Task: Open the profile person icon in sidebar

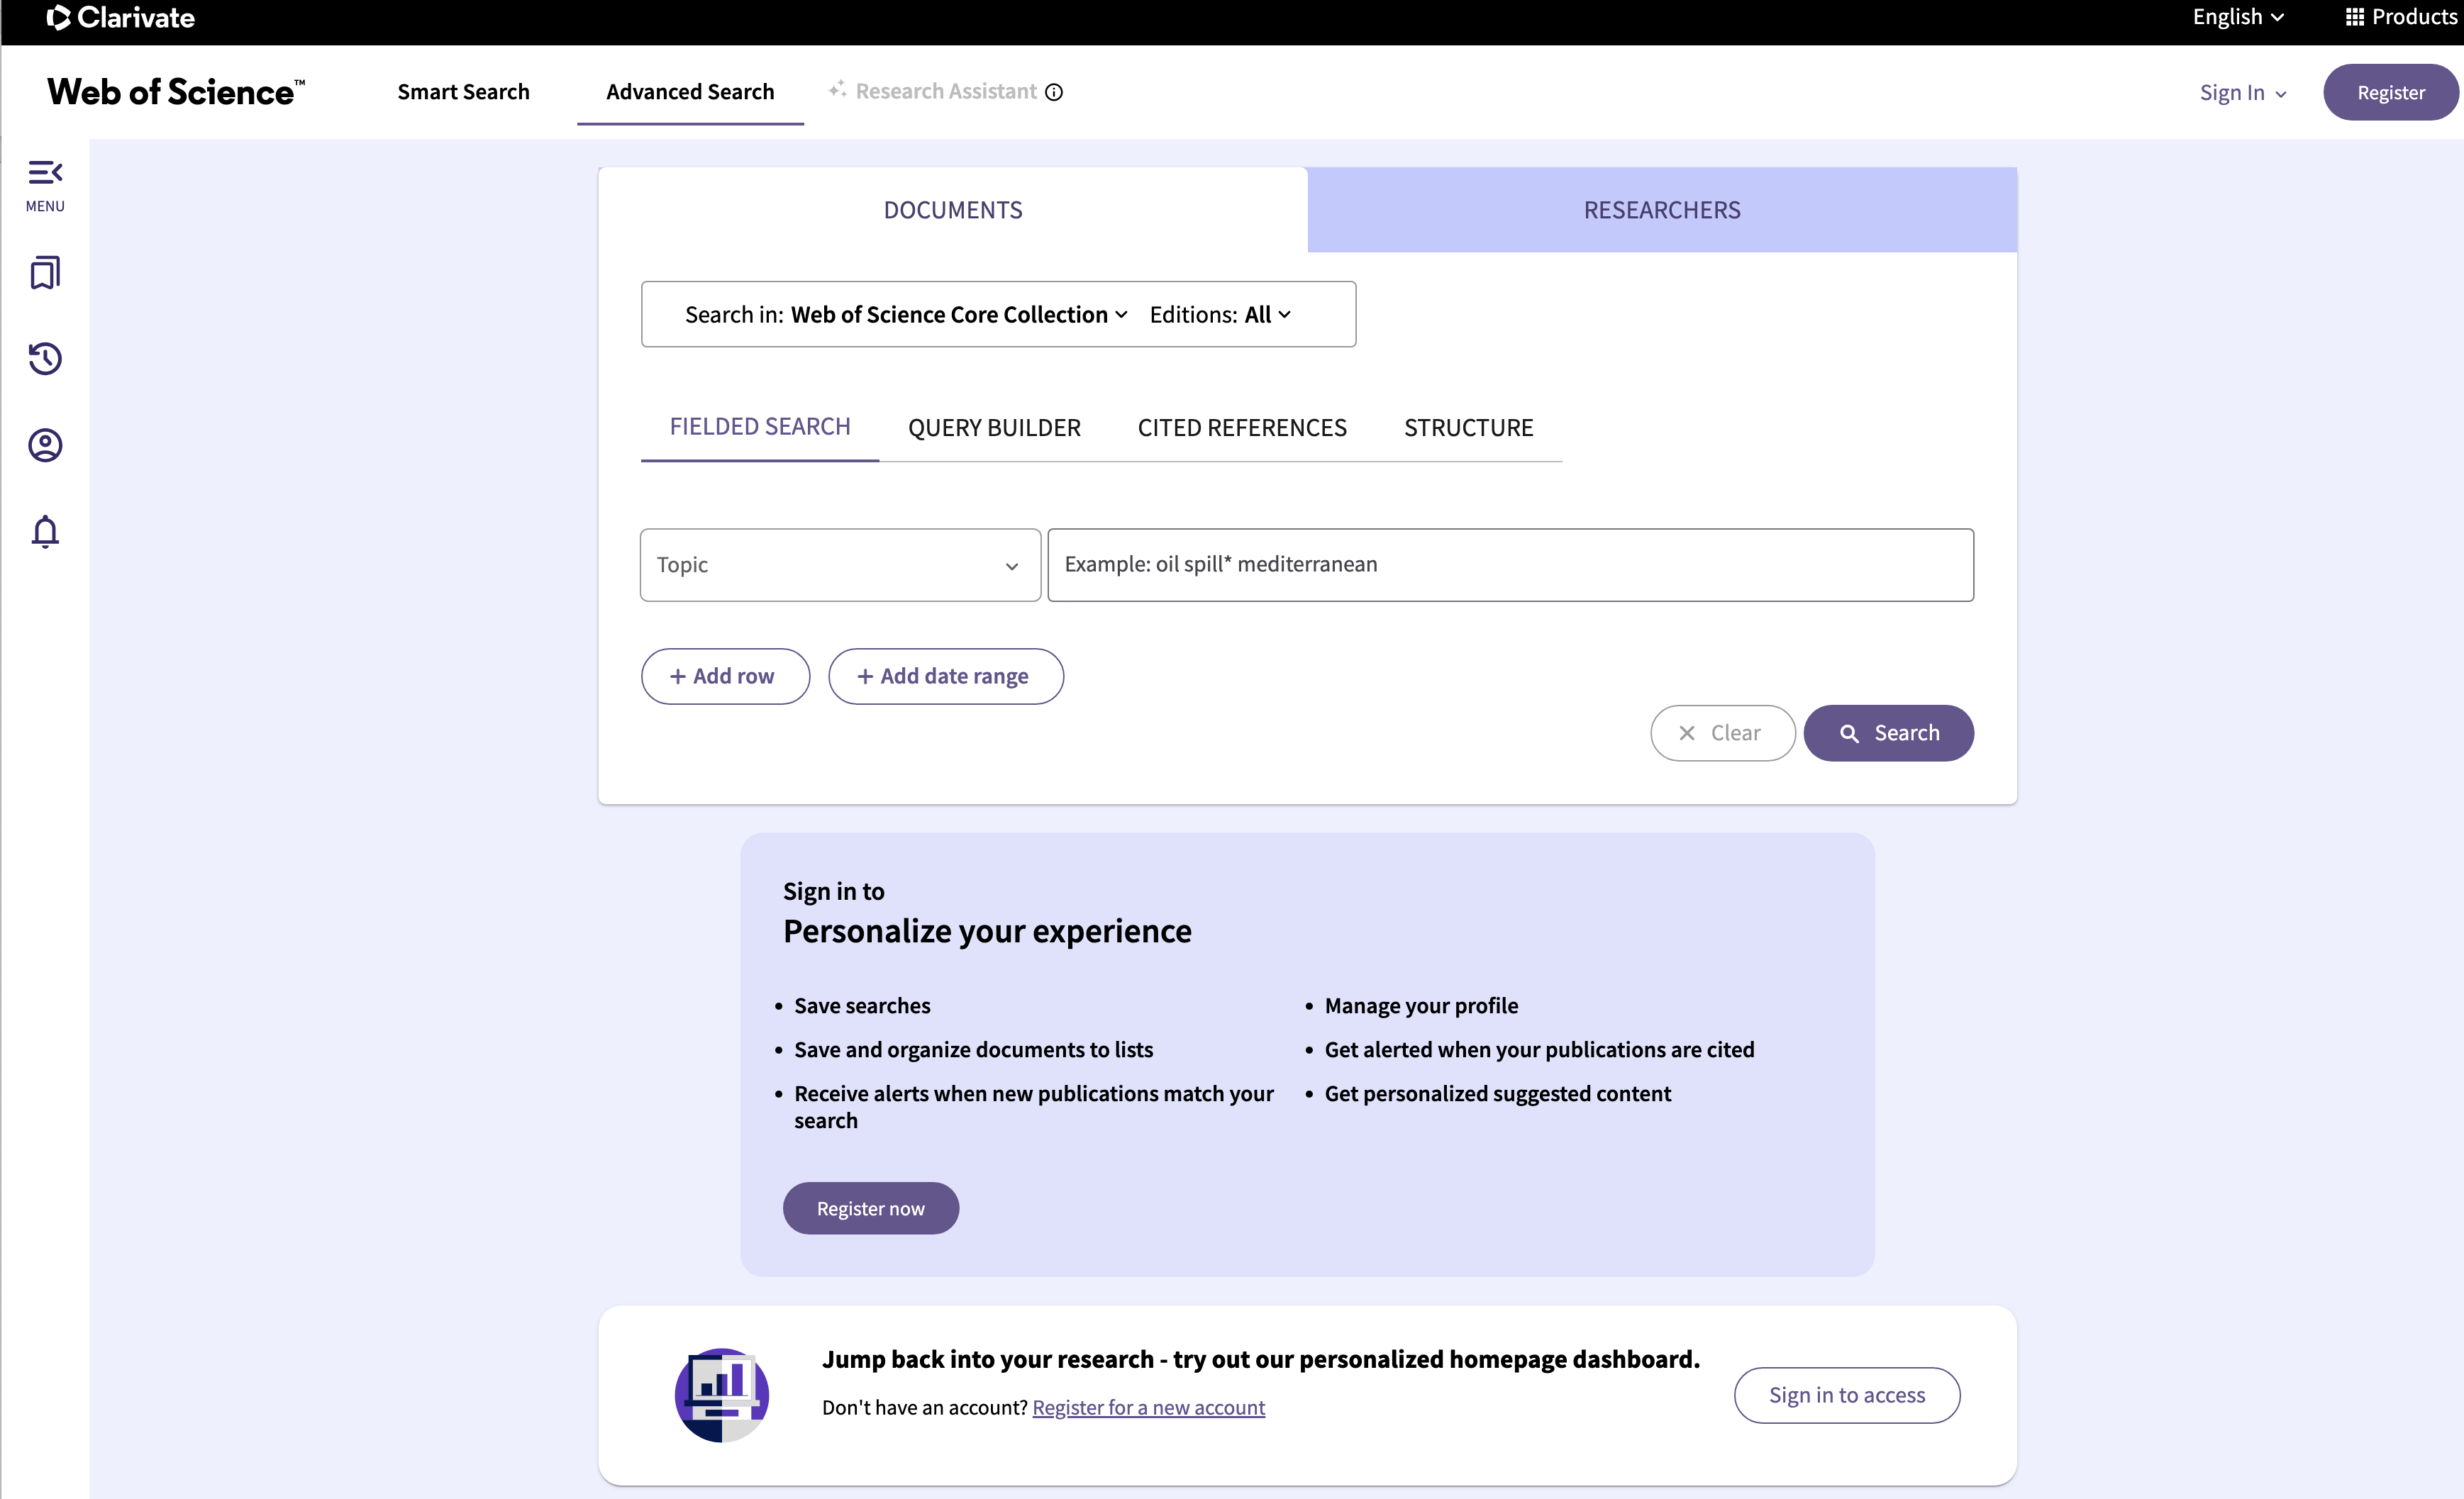Action: coord(45,445)
